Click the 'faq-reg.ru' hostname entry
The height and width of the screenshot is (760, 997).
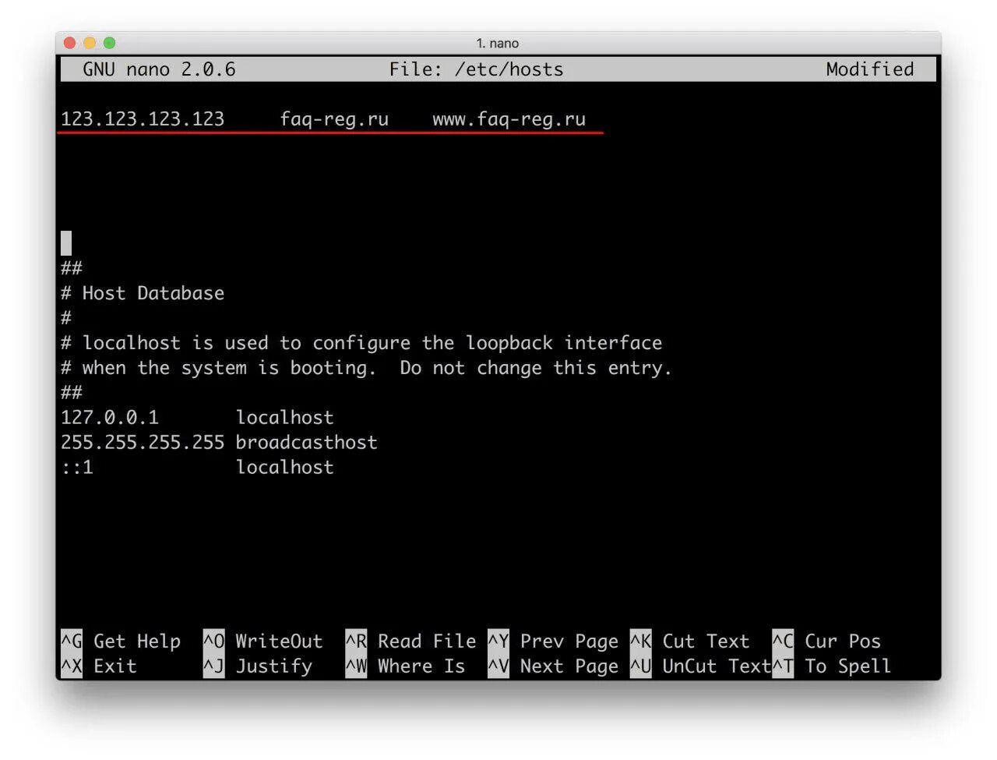coord(334,119)
